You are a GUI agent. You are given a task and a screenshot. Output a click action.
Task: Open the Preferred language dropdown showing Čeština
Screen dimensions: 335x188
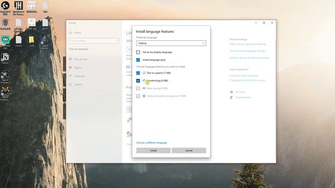(171, 43)
